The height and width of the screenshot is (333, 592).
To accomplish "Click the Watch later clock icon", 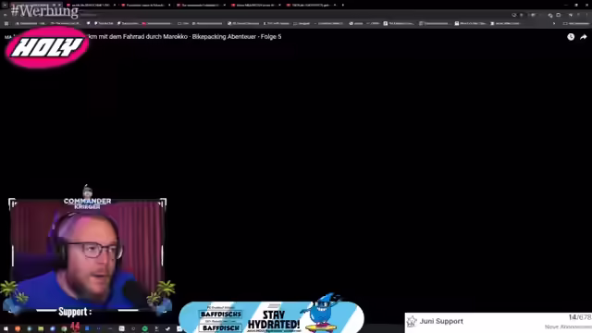I will point(571,37).
